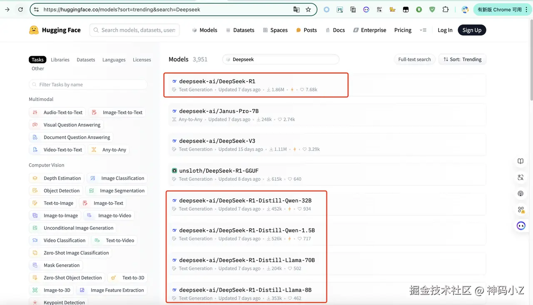Focus the Filter Tasks by name field
The image size is (533, 305).
tap(88, 84)
